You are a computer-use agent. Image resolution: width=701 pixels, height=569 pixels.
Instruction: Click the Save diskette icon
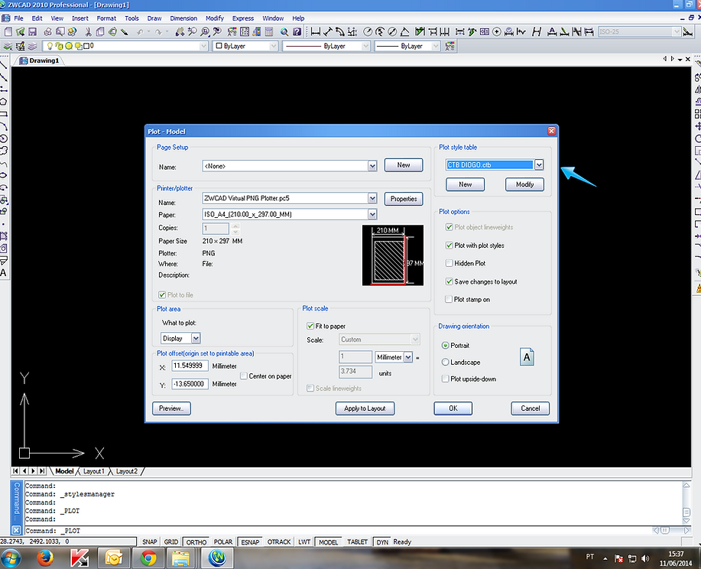tap(32, 32)
